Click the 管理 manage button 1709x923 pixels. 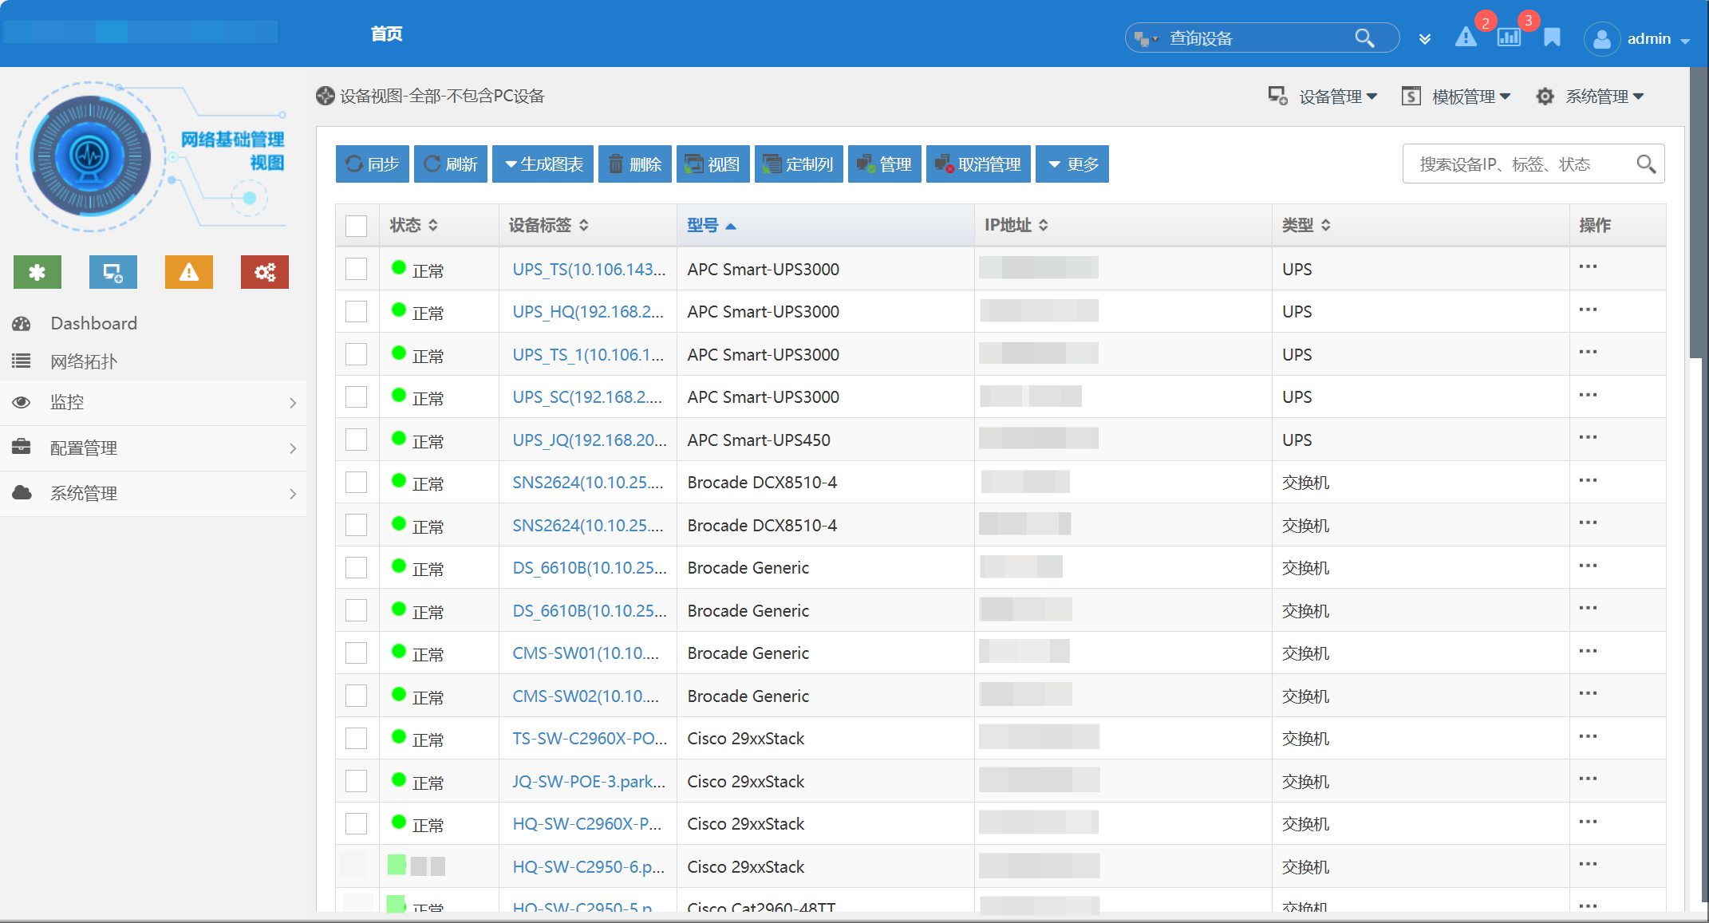click(885, 164)
